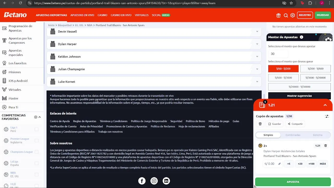The height and width of the screenshot is (188, 334).
Task: Click the Master sidebar icon
Action: click(4, 98)
